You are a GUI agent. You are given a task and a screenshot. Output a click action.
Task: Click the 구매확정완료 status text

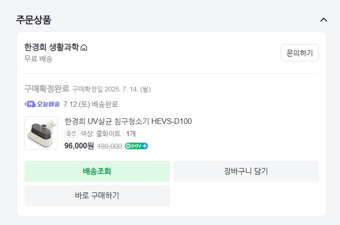(46, 89)
